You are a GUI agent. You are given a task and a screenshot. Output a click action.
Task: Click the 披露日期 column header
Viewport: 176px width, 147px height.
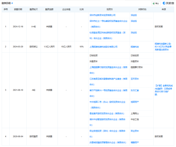tap(18, 9)
